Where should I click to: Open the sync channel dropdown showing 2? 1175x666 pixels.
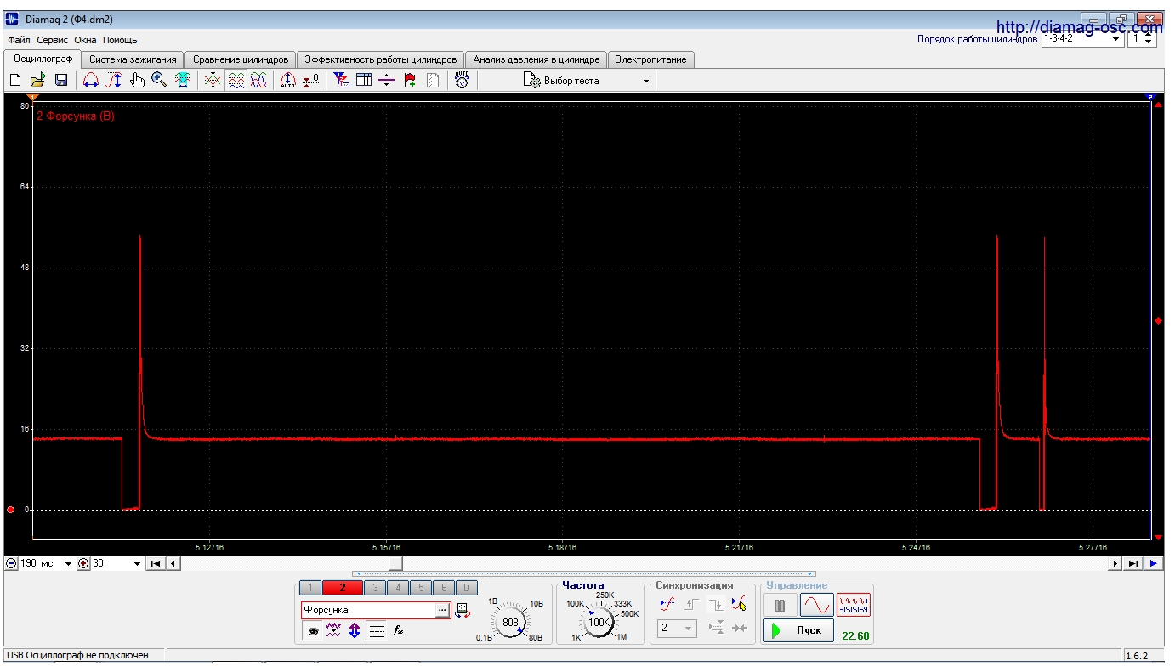[x=677, y=629]
